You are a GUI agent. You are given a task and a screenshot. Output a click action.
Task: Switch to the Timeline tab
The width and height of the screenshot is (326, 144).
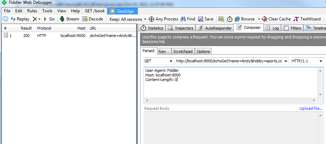coord(315,28)
